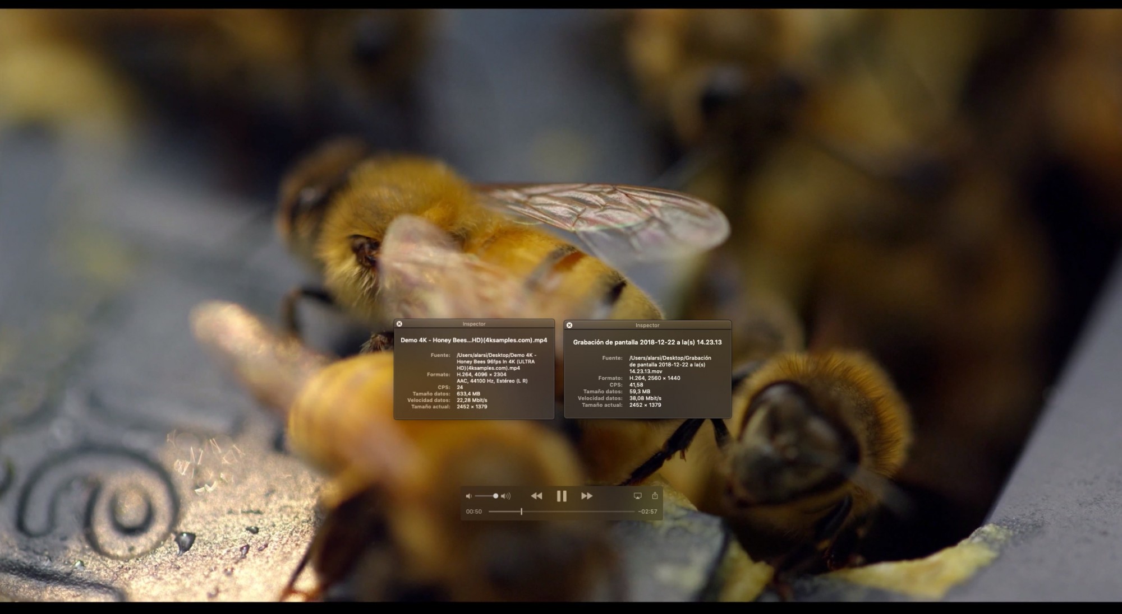
Task: Open the AirPlay output menu
Action: [x=637, y=496]
